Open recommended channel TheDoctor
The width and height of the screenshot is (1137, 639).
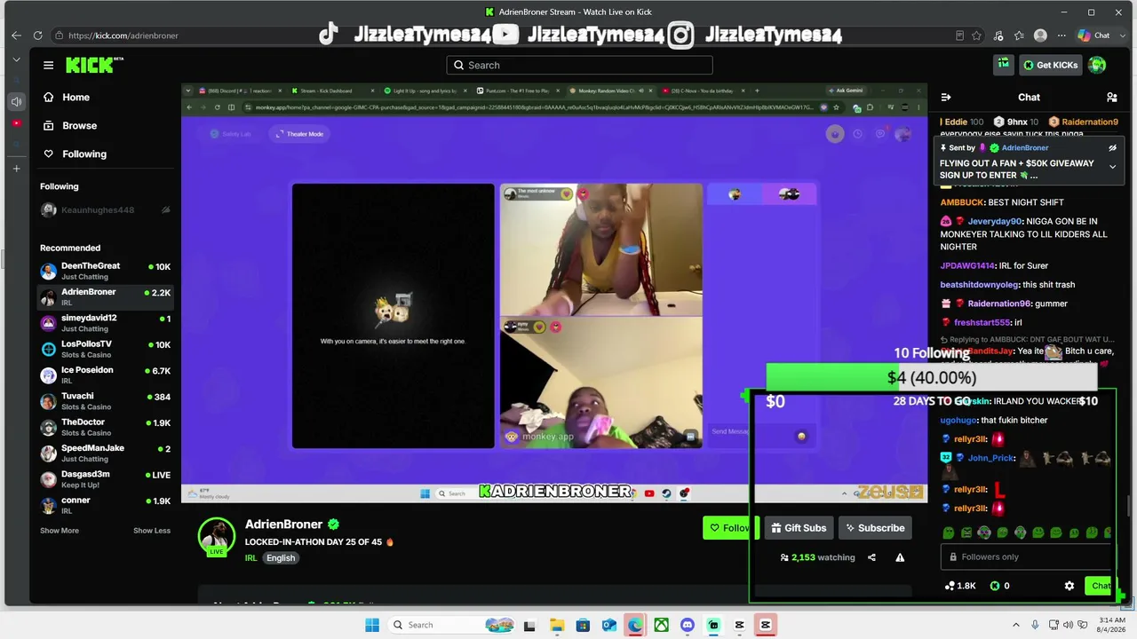tap(105, 427)
